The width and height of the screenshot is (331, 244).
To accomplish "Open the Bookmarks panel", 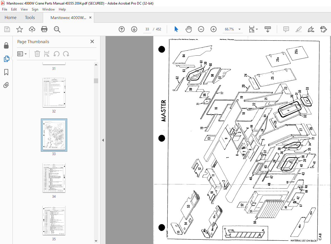I will (x=6, y=72).
